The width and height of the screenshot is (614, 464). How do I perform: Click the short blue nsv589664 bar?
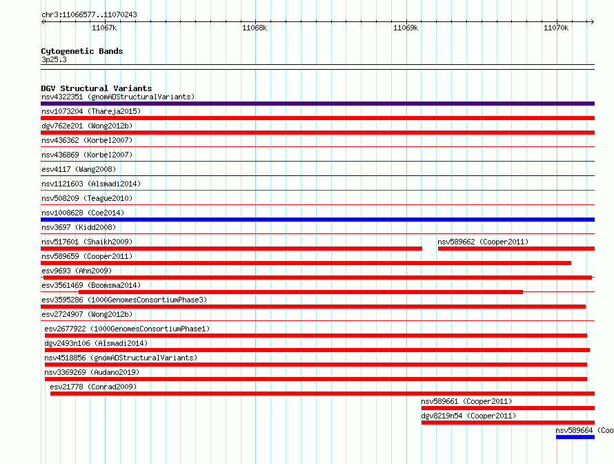pyautogui.click(x=575, y=437)
